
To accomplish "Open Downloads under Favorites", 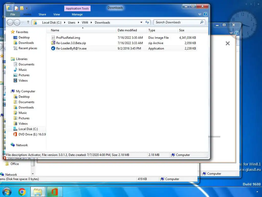I will [26, 43].
